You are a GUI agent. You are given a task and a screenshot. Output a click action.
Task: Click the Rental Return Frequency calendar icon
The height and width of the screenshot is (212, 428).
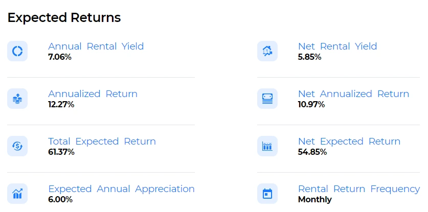pyautogui.click(x=267, y=194)
